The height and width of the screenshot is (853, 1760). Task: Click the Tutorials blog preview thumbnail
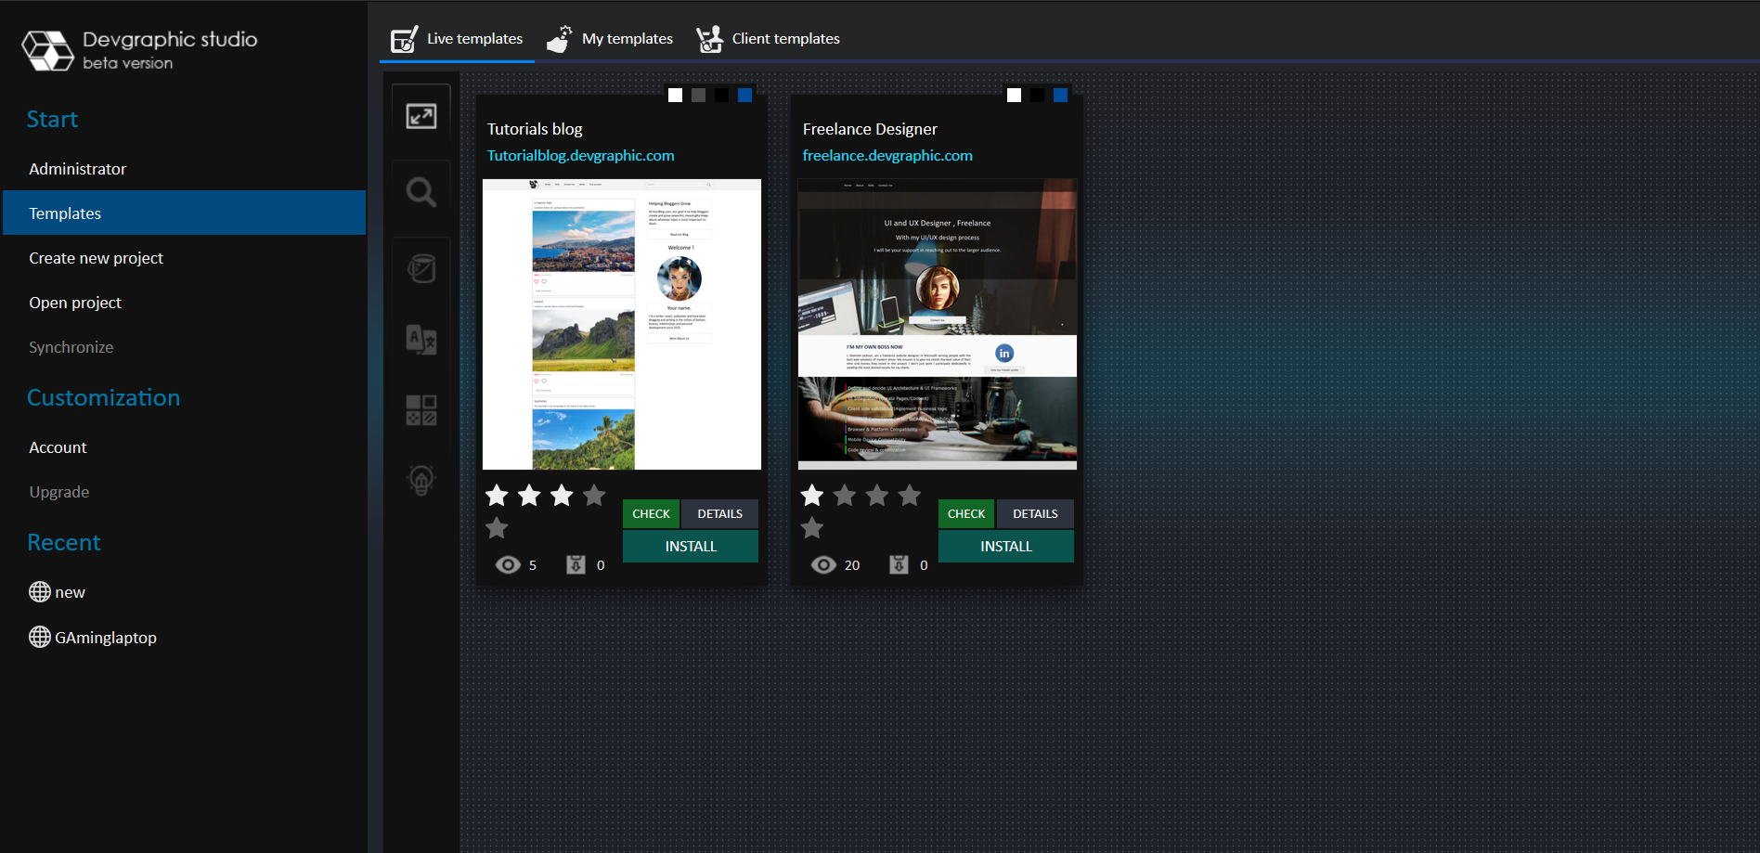pyautogui.click(x=622, y=324)
